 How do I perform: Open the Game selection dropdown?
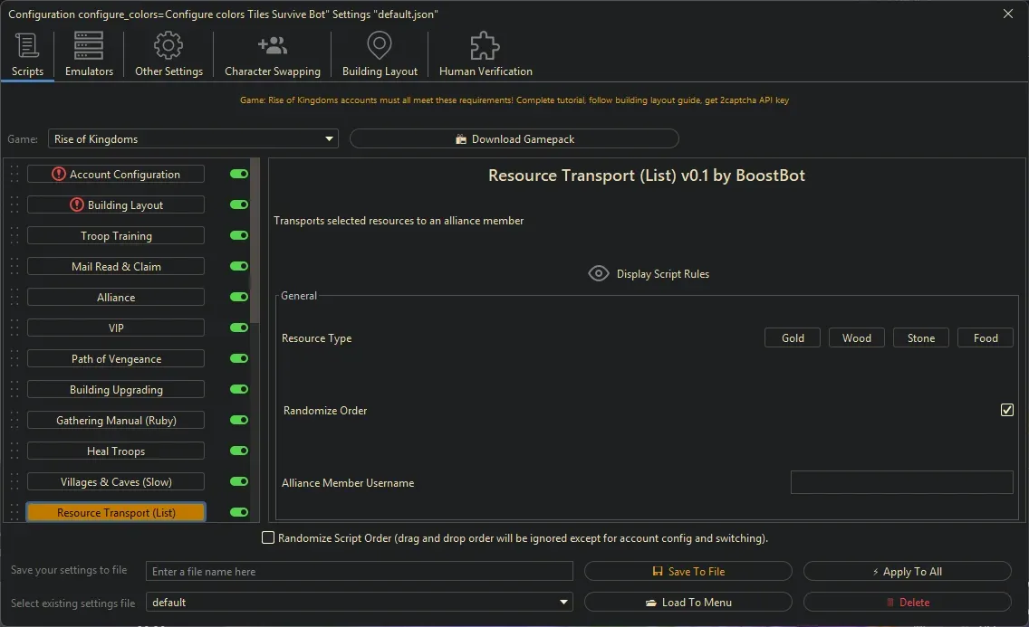(328, 138)
